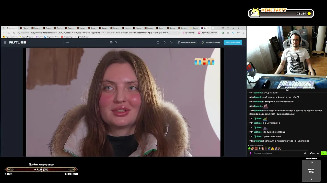Open the Владислав Кирп bookmark
This screenshot has height=183, width=327.
52,37
